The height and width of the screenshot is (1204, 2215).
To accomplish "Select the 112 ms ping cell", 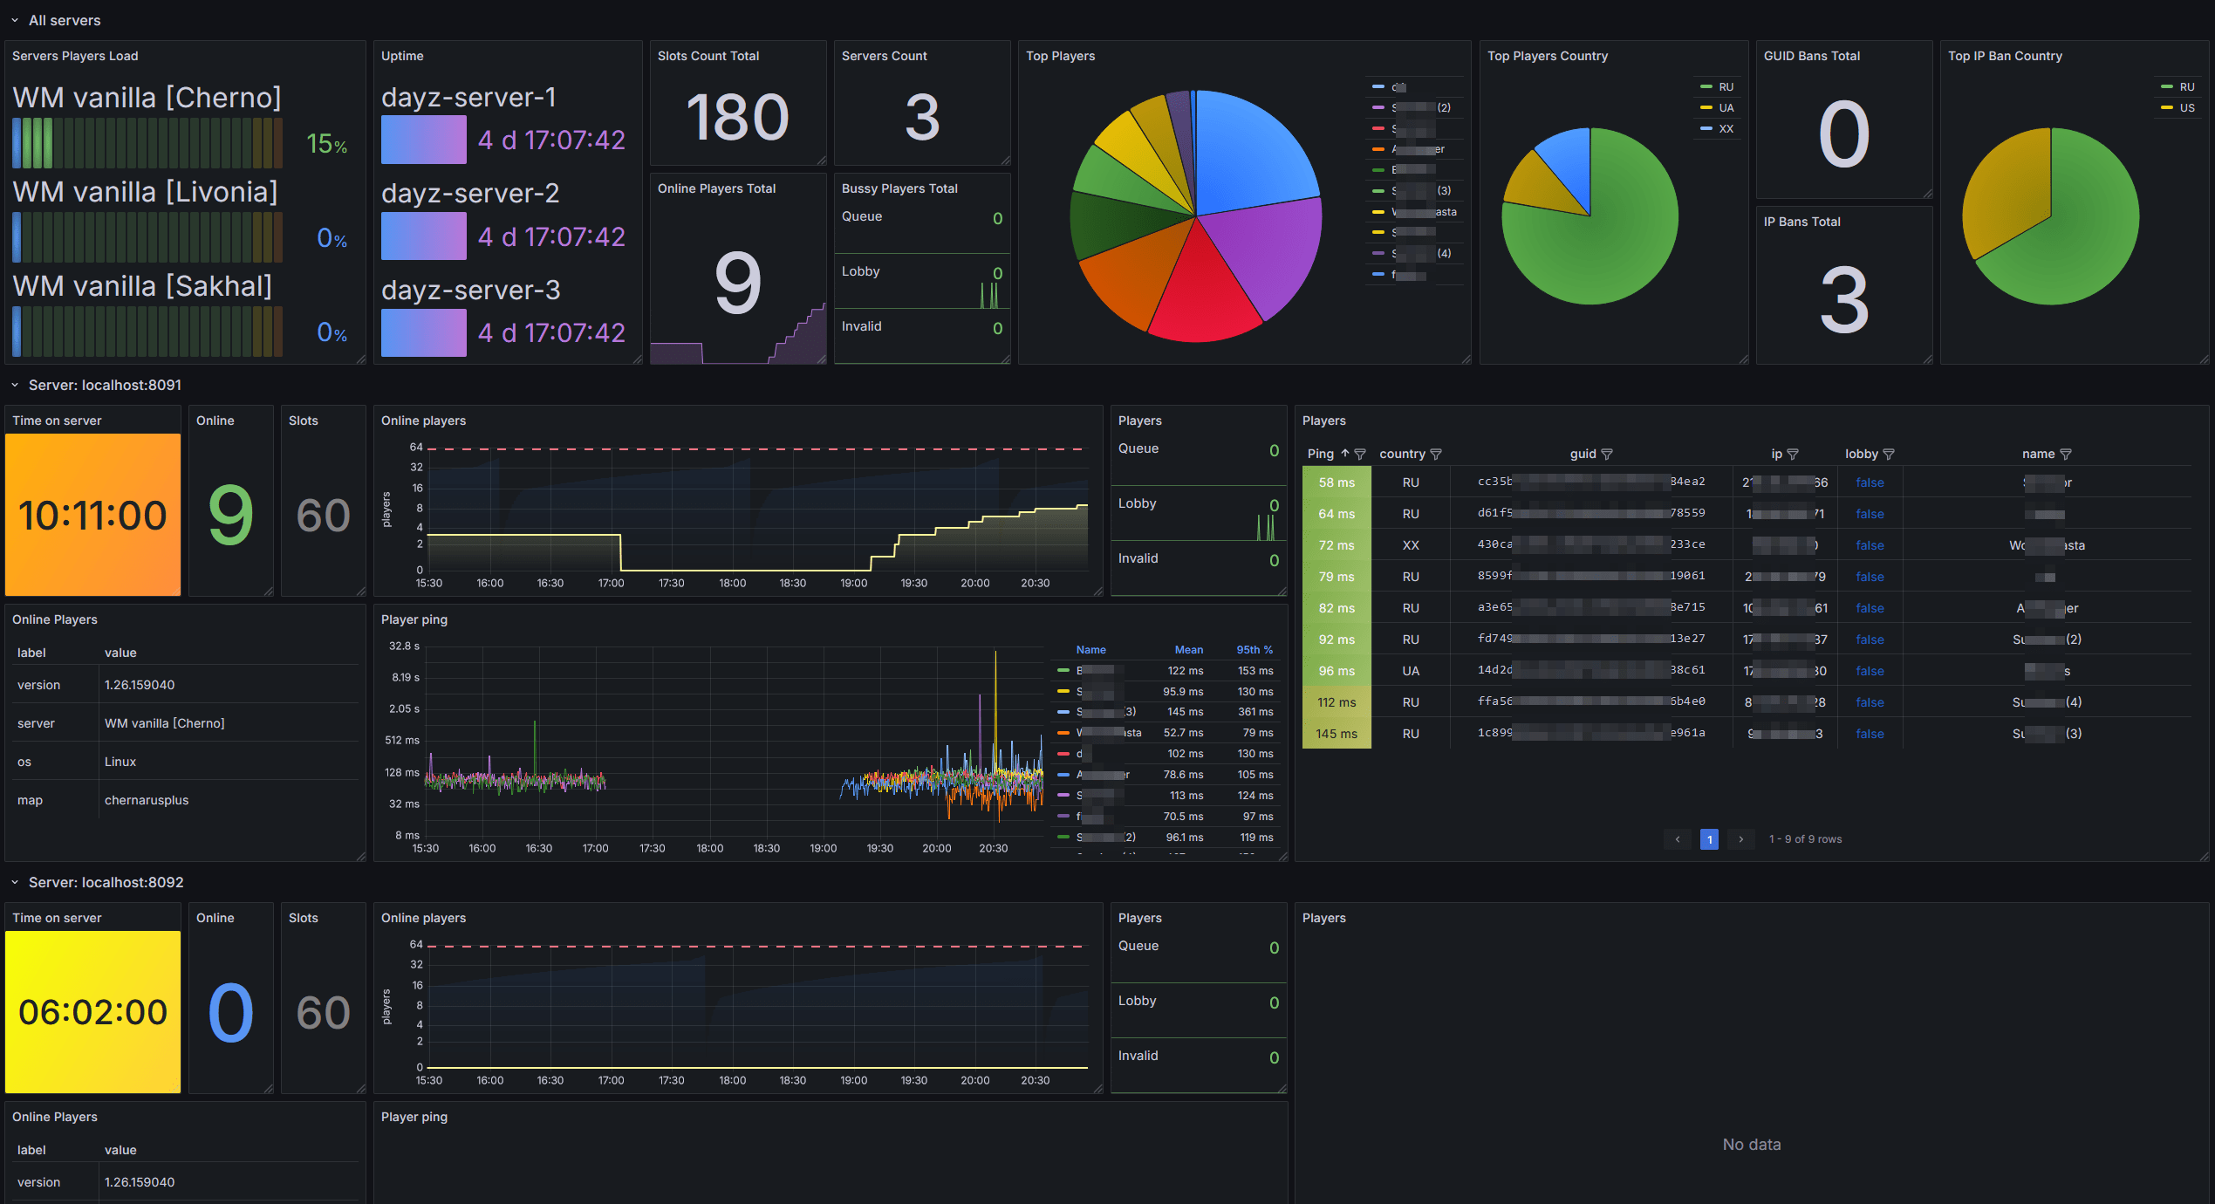I will [1337, 702].
